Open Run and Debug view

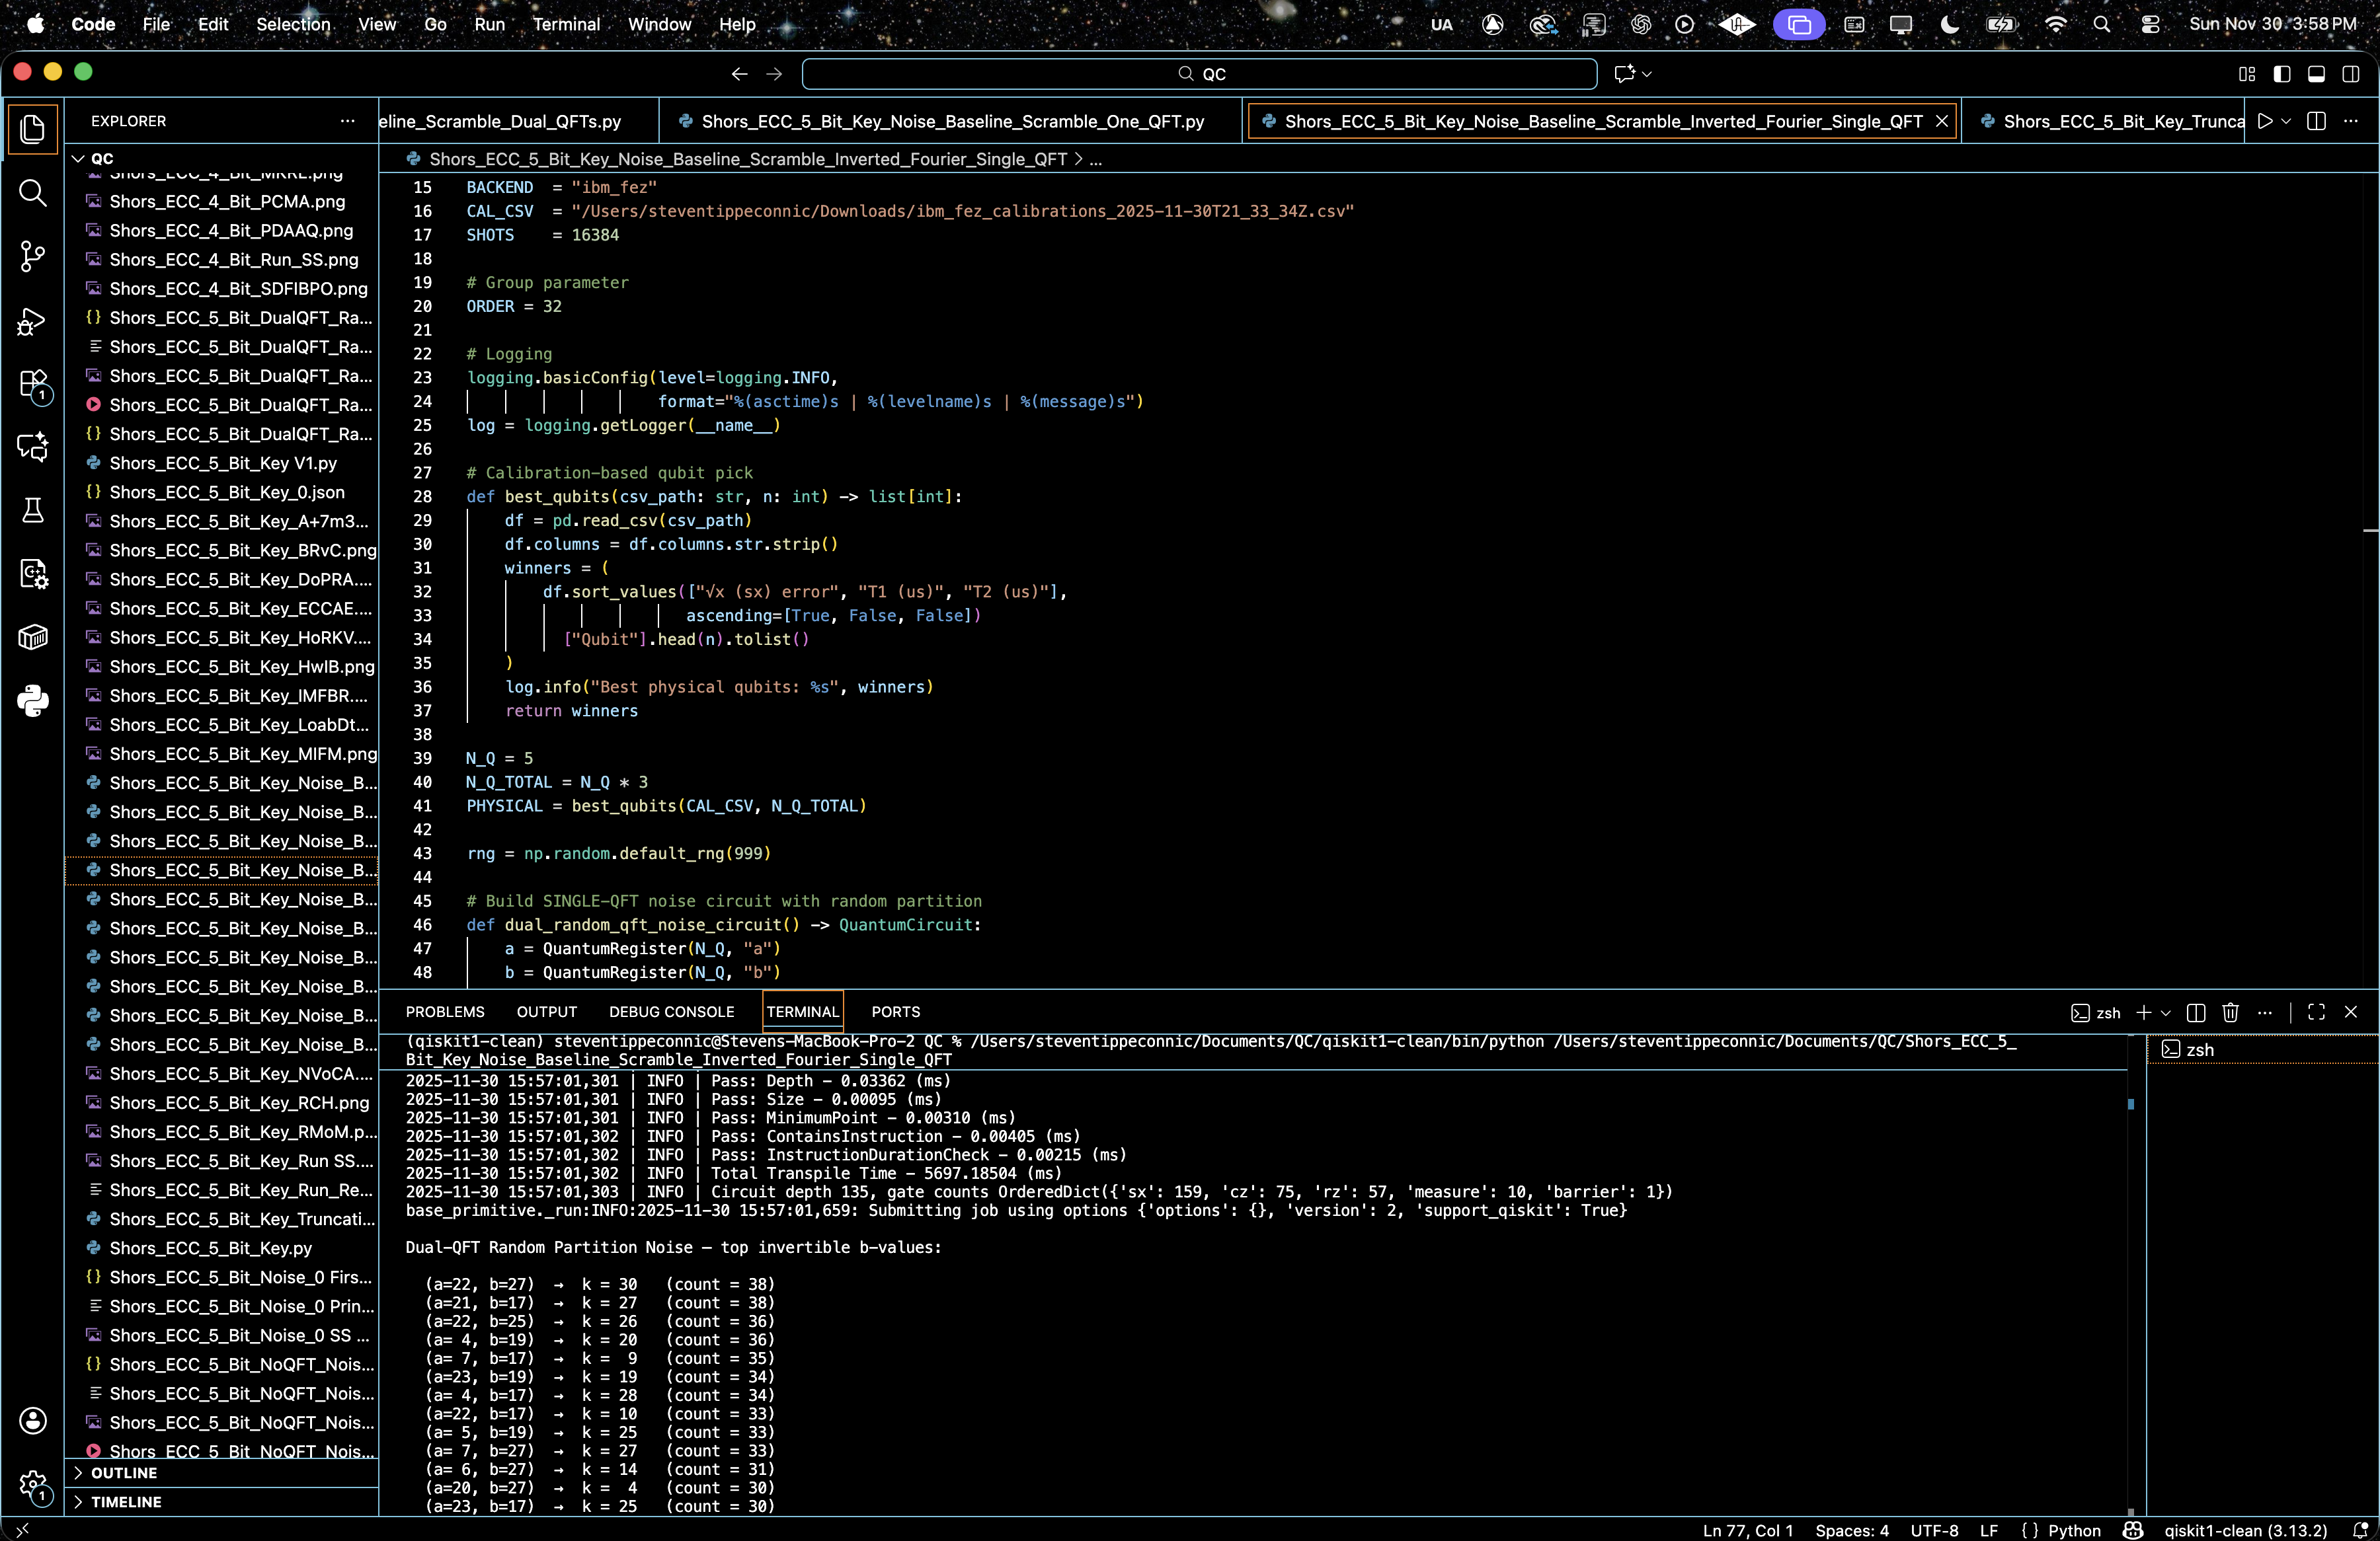click(x=33, y=320)
